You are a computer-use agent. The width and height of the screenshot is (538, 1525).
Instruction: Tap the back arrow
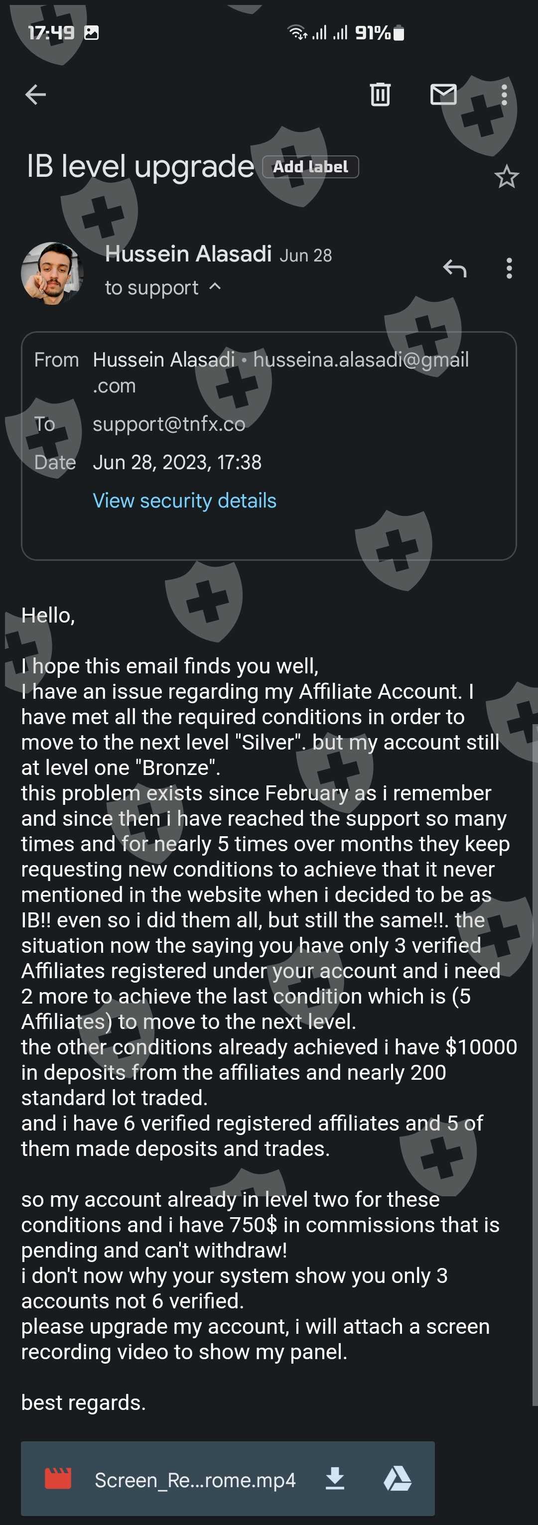pyautogui.click(x=35, y=94)
